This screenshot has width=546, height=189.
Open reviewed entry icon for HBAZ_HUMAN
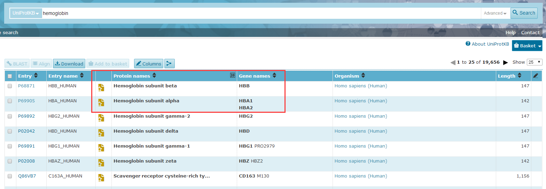pos(101,163)
